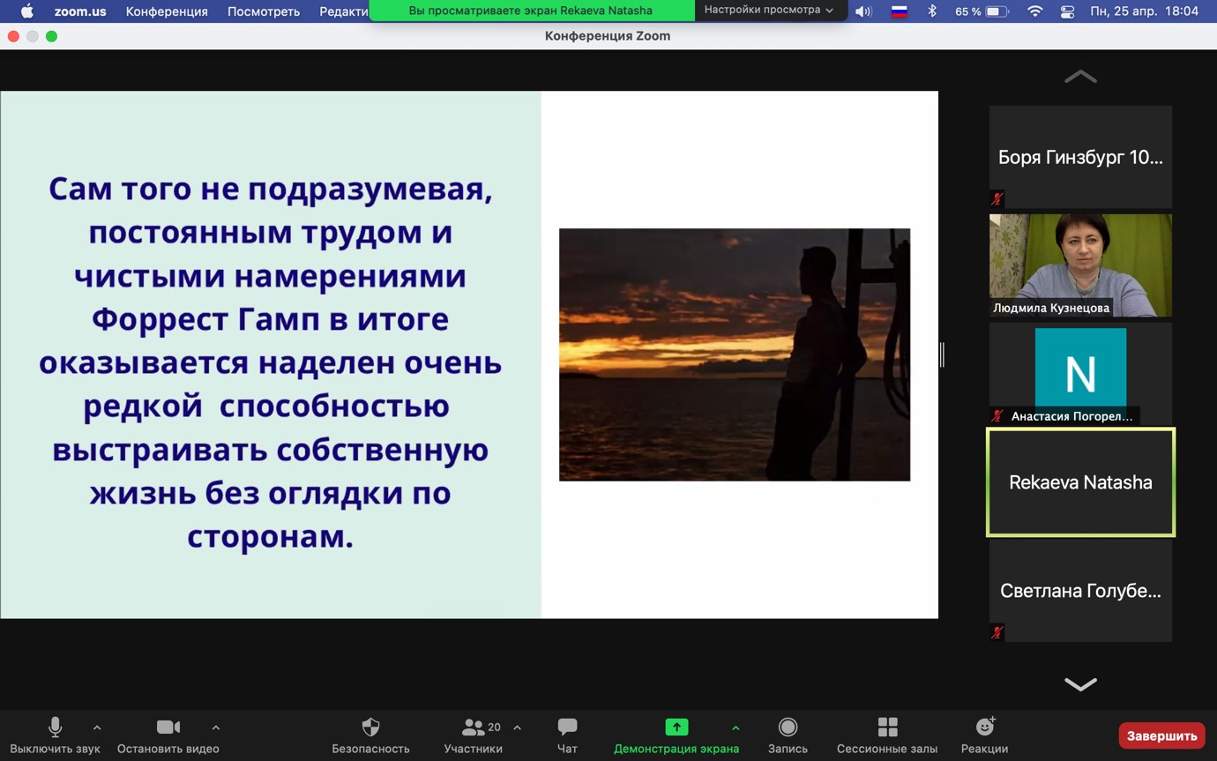Open video options arrow next to camera

pyautogui.click(x=216, y=727)
